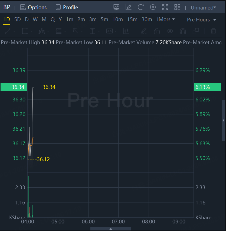Select the line drawing tool
226x231 pixels.
click(8, 31)
